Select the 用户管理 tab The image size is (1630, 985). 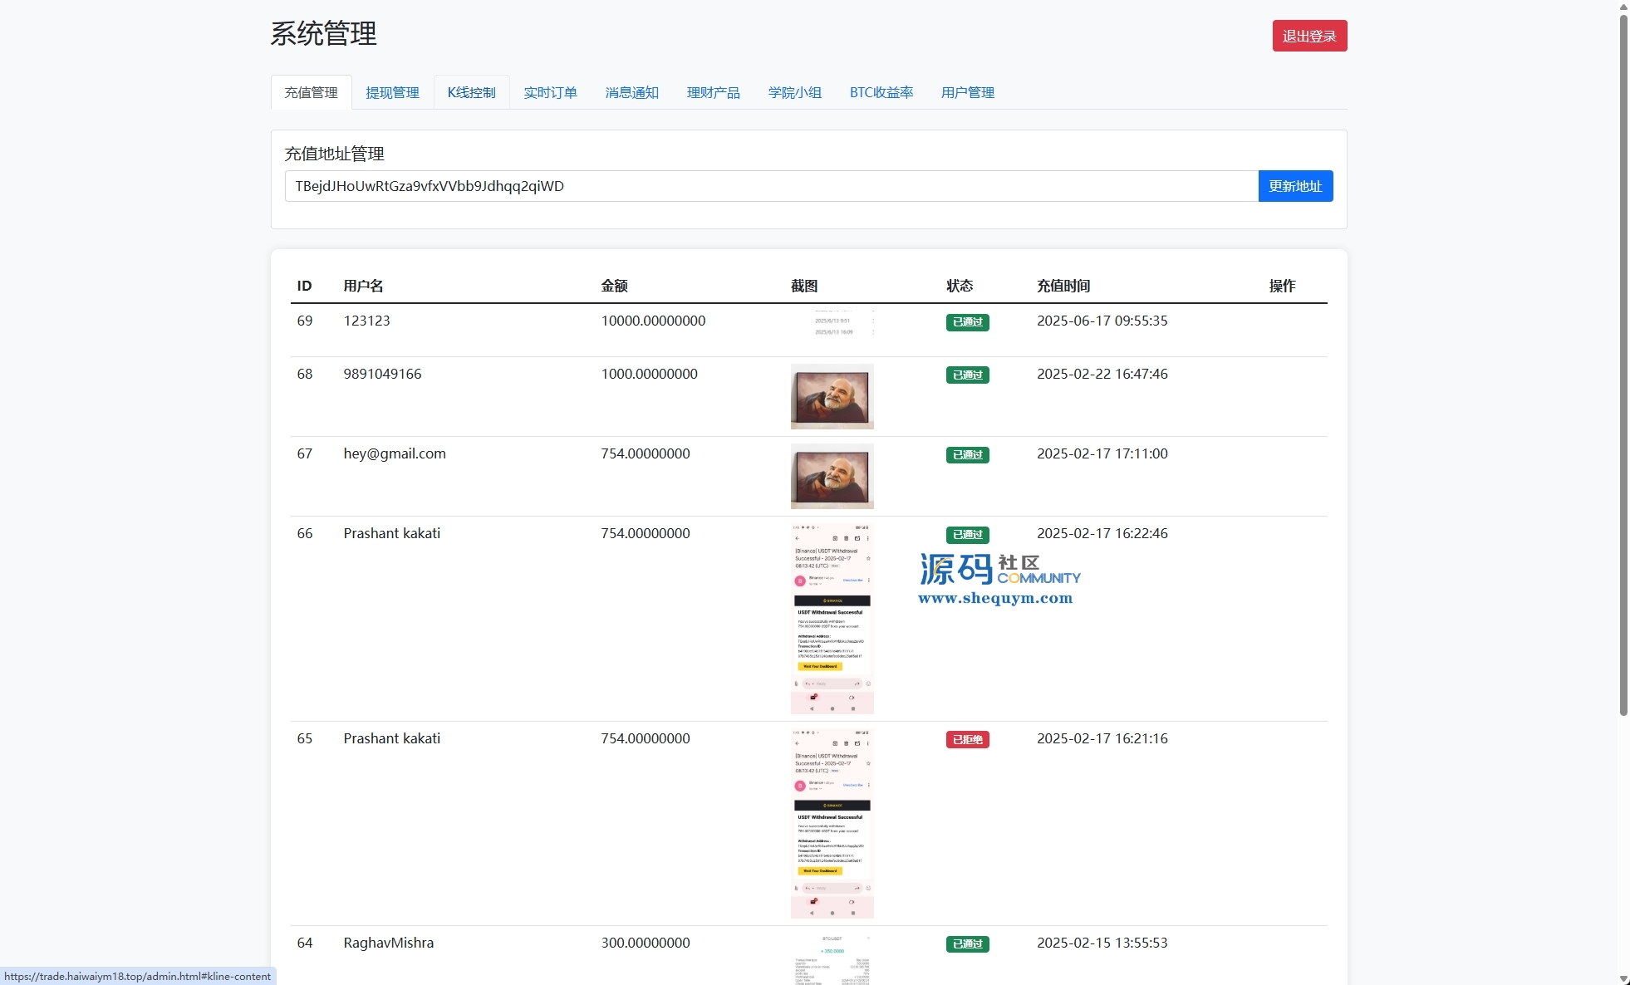click(x=967, y=92)
